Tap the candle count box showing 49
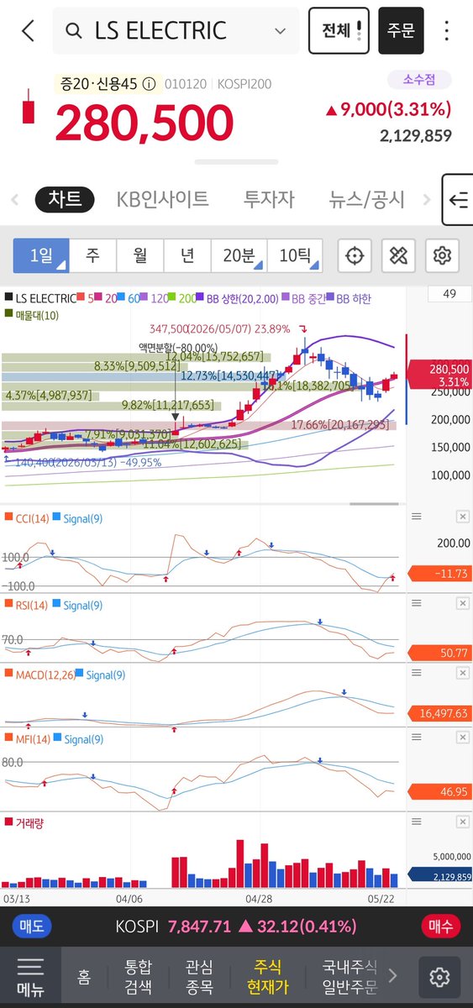The width and height of the screenshot is (473, 1008). point(449,294)
